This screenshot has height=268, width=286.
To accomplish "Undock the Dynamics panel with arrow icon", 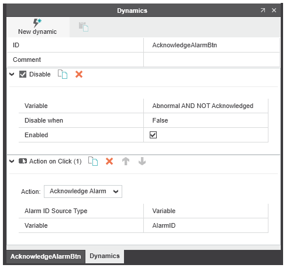I will coord(263,10).
